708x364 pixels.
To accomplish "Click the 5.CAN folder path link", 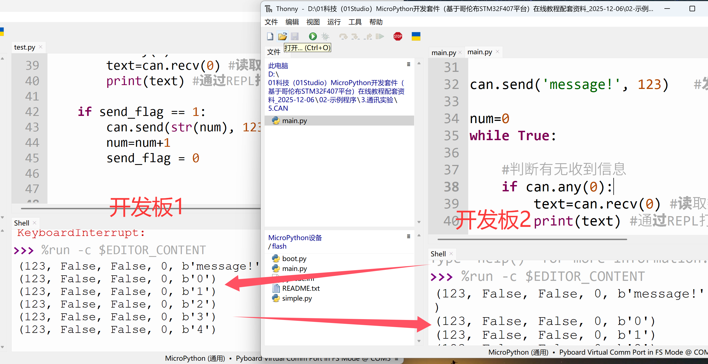I will coord(278,108).
